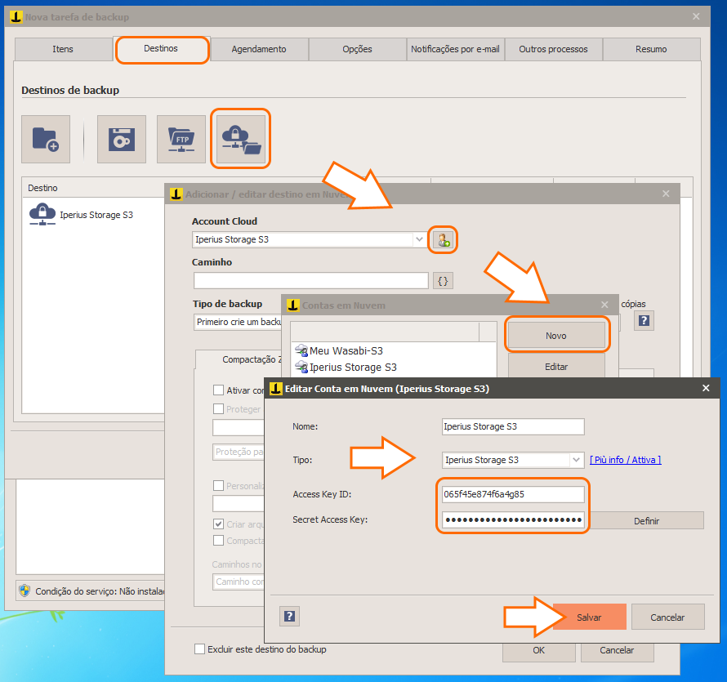Screen dimensions: 727x682
Task: Open Più info / Attiva link
Action: pyautogui.click(x=626, y=460)
